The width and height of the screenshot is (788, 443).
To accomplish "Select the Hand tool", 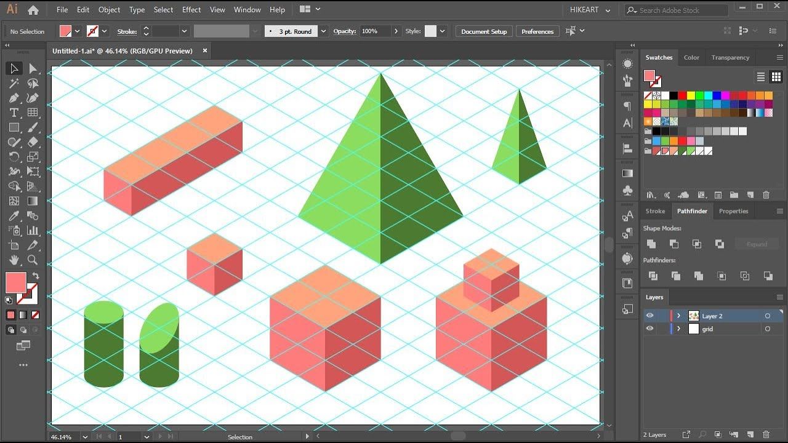I will [x=14, y=260].
